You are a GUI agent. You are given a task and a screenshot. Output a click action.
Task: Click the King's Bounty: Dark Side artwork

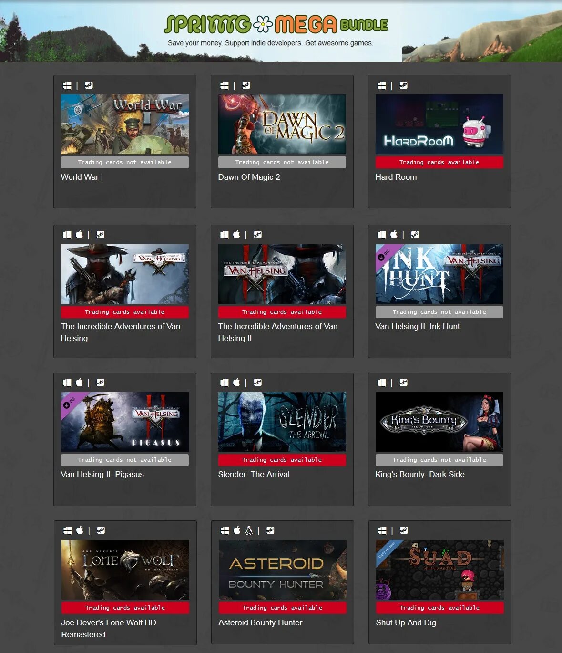[x=439, y=422]
